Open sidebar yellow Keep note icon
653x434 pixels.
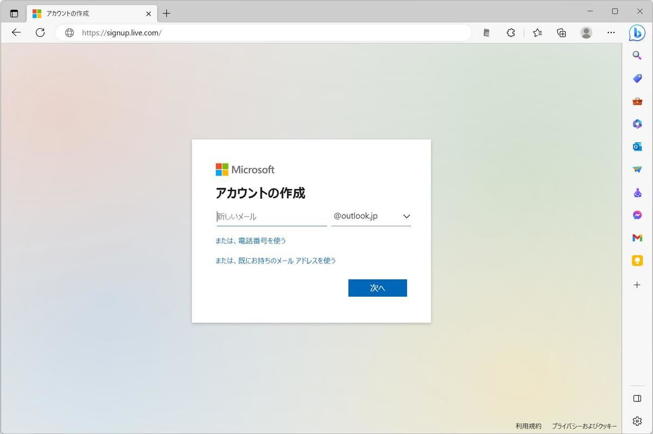tap(637, 261)
